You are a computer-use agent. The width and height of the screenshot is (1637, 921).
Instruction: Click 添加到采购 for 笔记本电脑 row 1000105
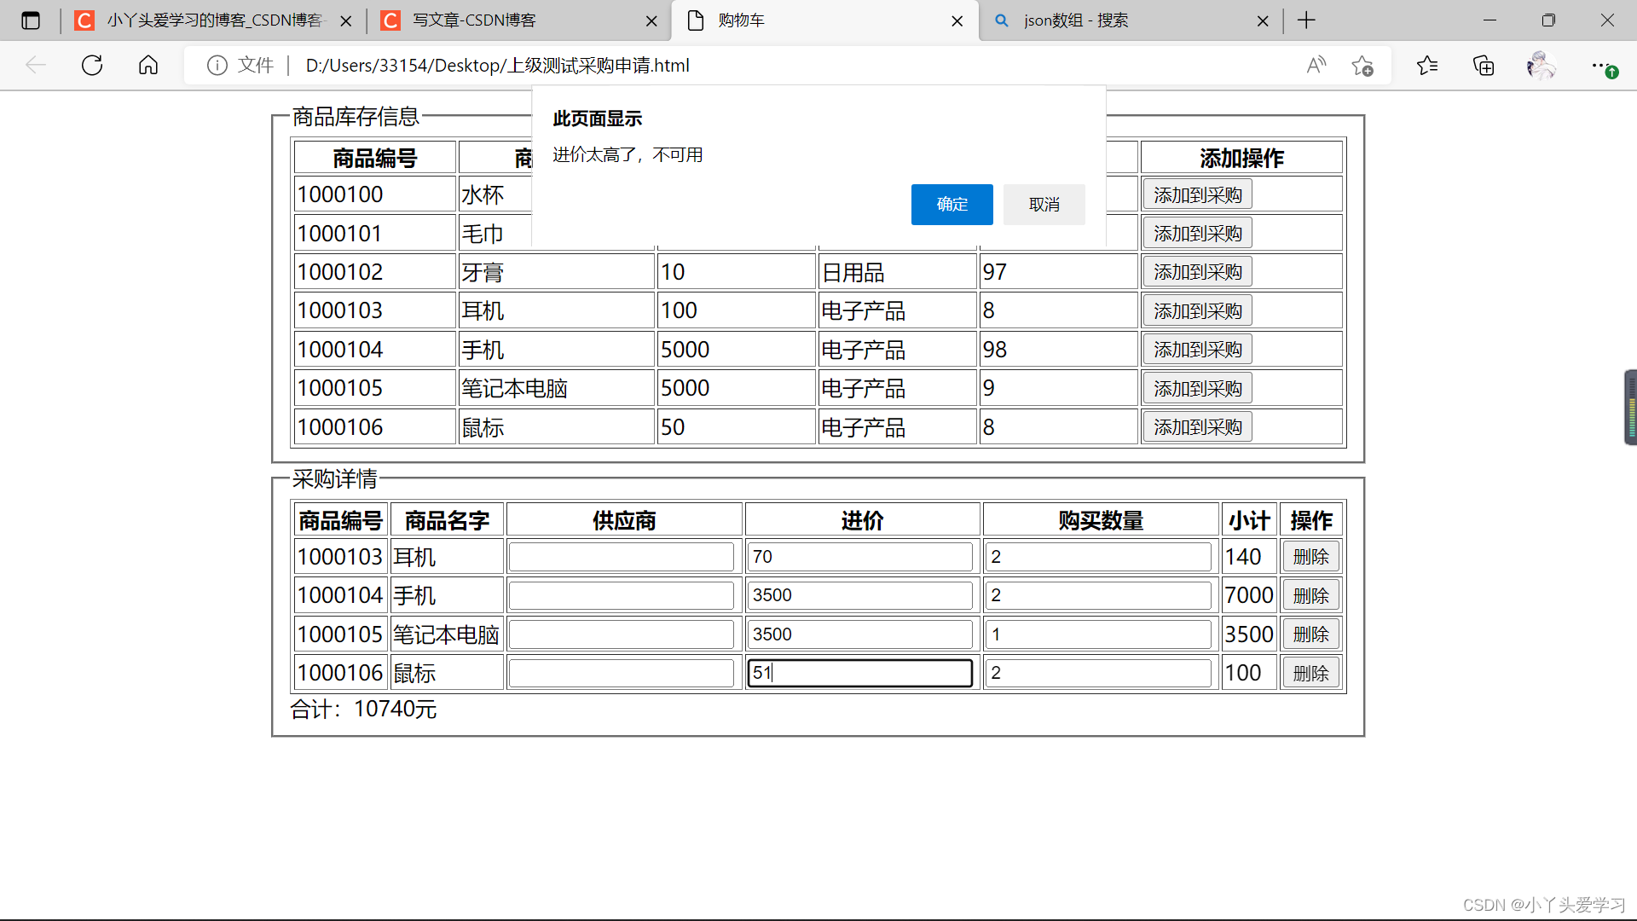coord(1197,389)
